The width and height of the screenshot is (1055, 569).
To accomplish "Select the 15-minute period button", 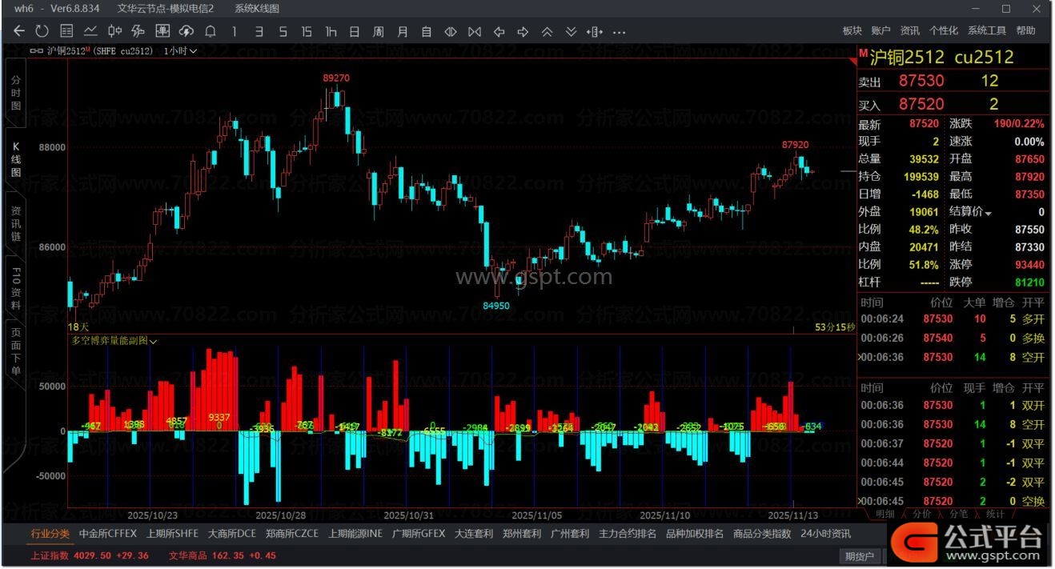I will pos(307,31).
